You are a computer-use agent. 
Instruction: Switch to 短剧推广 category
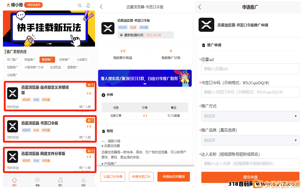[x=12, y=67]
